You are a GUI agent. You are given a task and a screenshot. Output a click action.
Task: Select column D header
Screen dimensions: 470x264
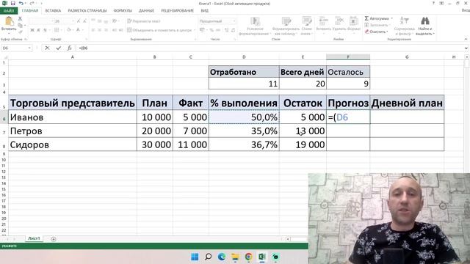click(244, 57)
